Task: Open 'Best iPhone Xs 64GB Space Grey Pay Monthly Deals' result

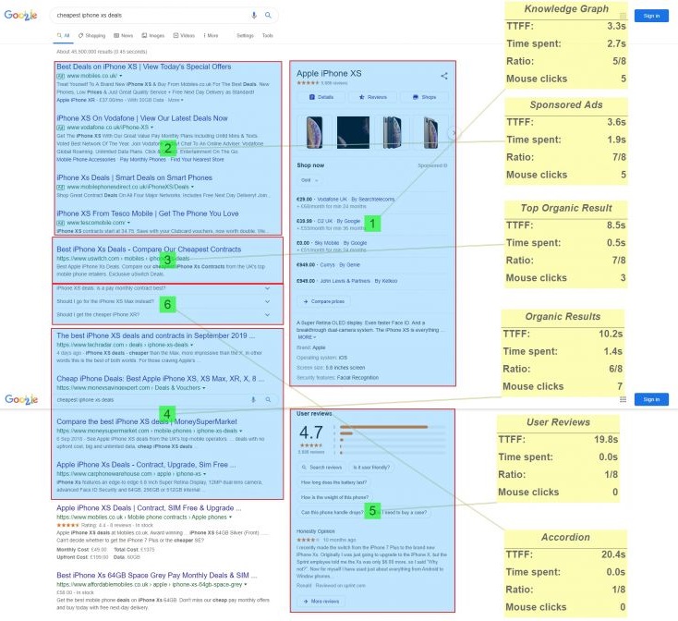Action: 156,575
